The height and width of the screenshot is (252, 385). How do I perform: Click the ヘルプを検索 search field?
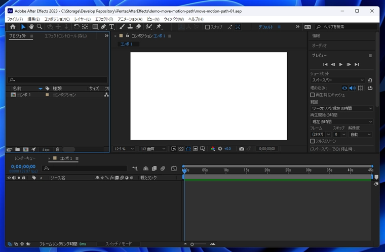[346, 27]
